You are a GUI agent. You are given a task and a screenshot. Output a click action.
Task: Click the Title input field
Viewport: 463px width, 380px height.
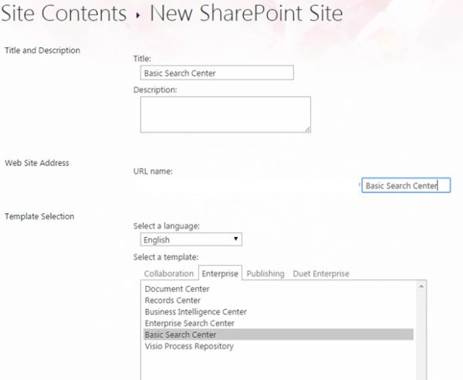point(217,73)
